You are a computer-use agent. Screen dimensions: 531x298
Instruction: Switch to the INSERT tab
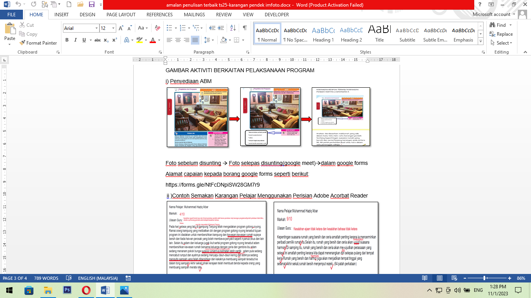pyautogui.click(x=61, y=15)
